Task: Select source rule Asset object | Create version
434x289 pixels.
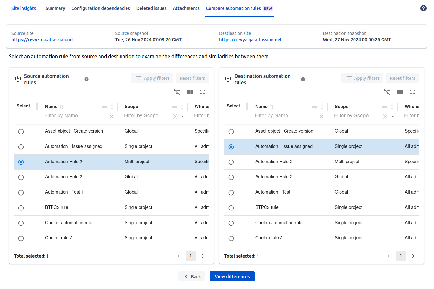Action: tap(21, 132)
